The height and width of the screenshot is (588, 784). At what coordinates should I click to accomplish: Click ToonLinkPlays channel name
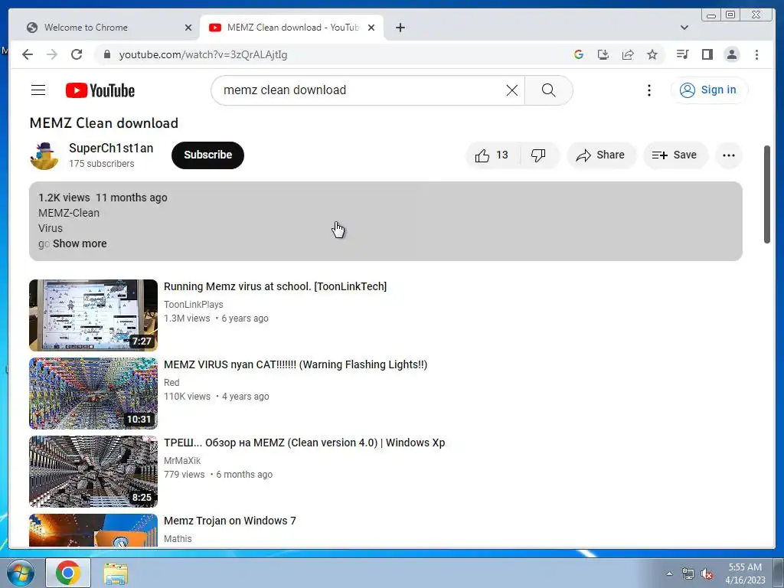coord(194,305)
